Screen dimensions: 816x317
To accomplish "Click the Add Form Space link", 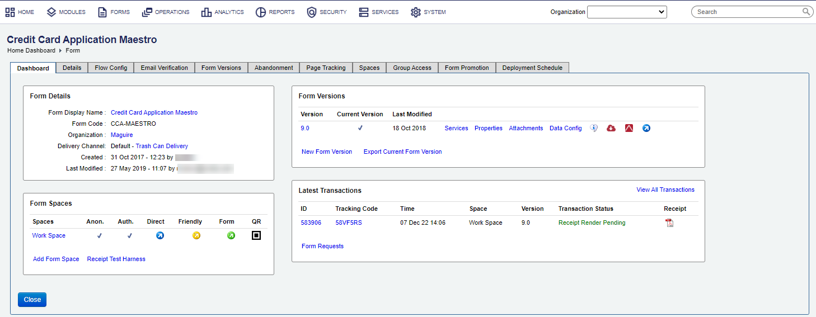I will point(56,259).
